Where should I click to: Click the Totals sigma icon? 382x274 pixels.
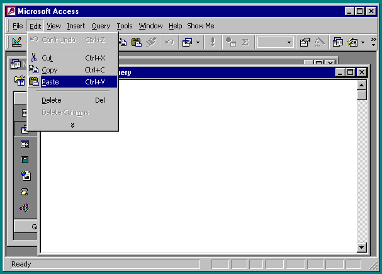(245, 42)
